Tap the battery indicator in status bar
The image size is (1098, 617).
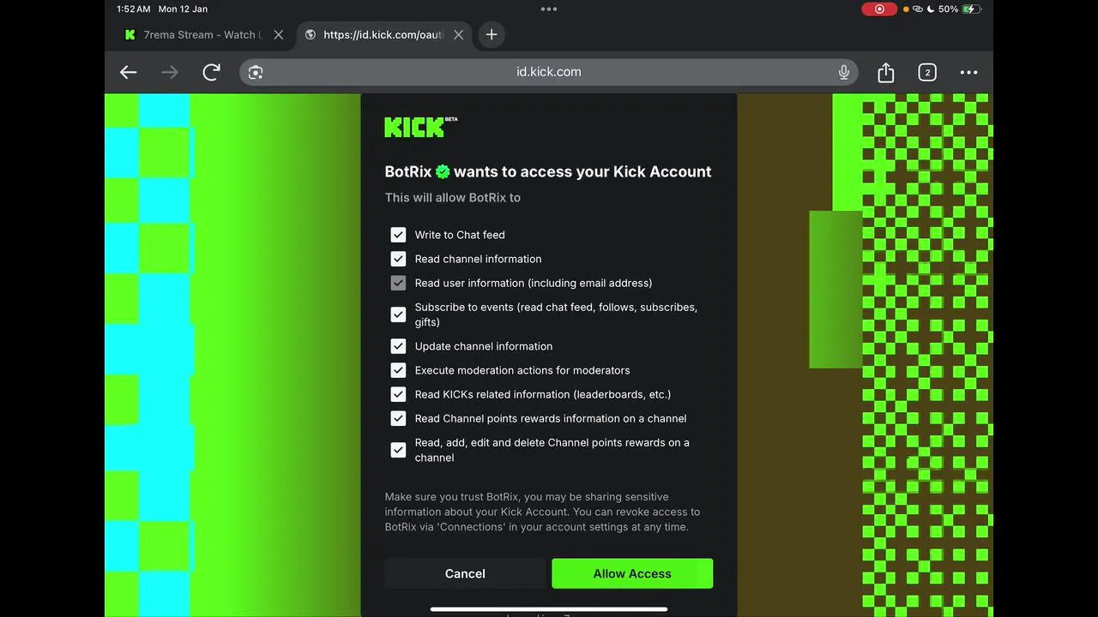(x=972, y=9)
